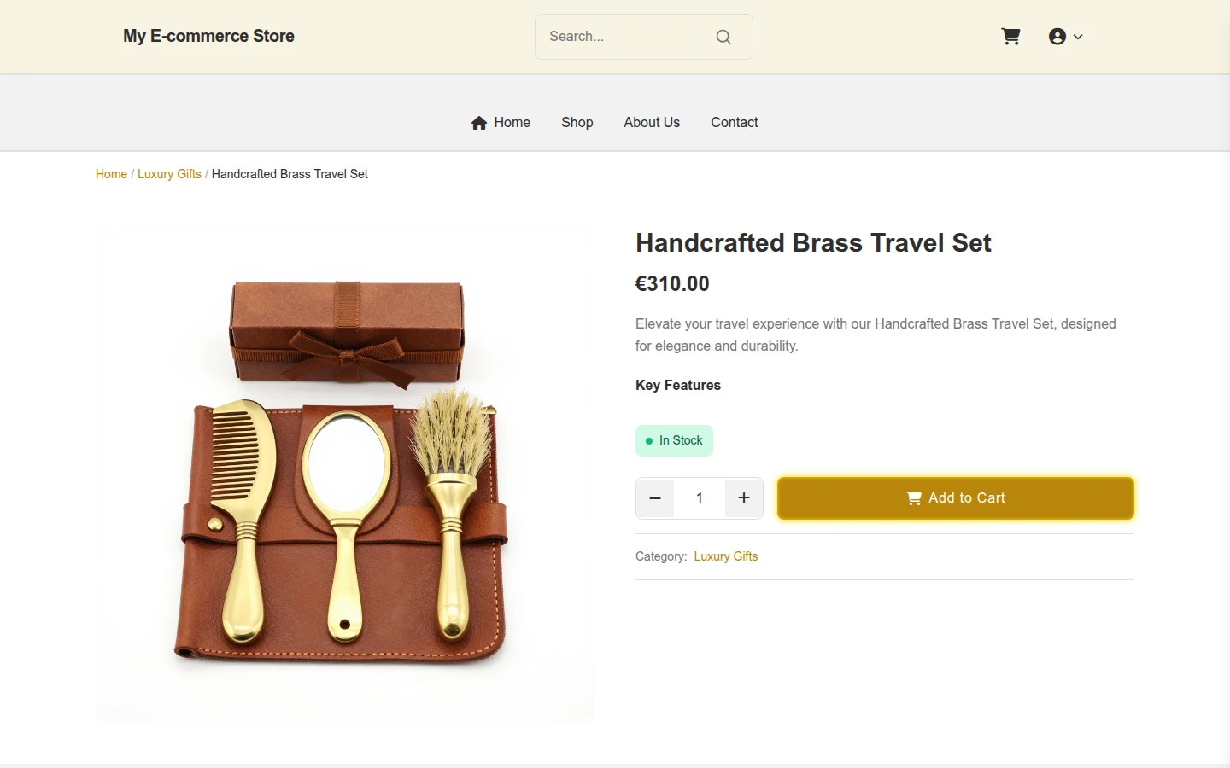Decrease quantity with the minus button
1230x768 pixels.
[655, 498]
